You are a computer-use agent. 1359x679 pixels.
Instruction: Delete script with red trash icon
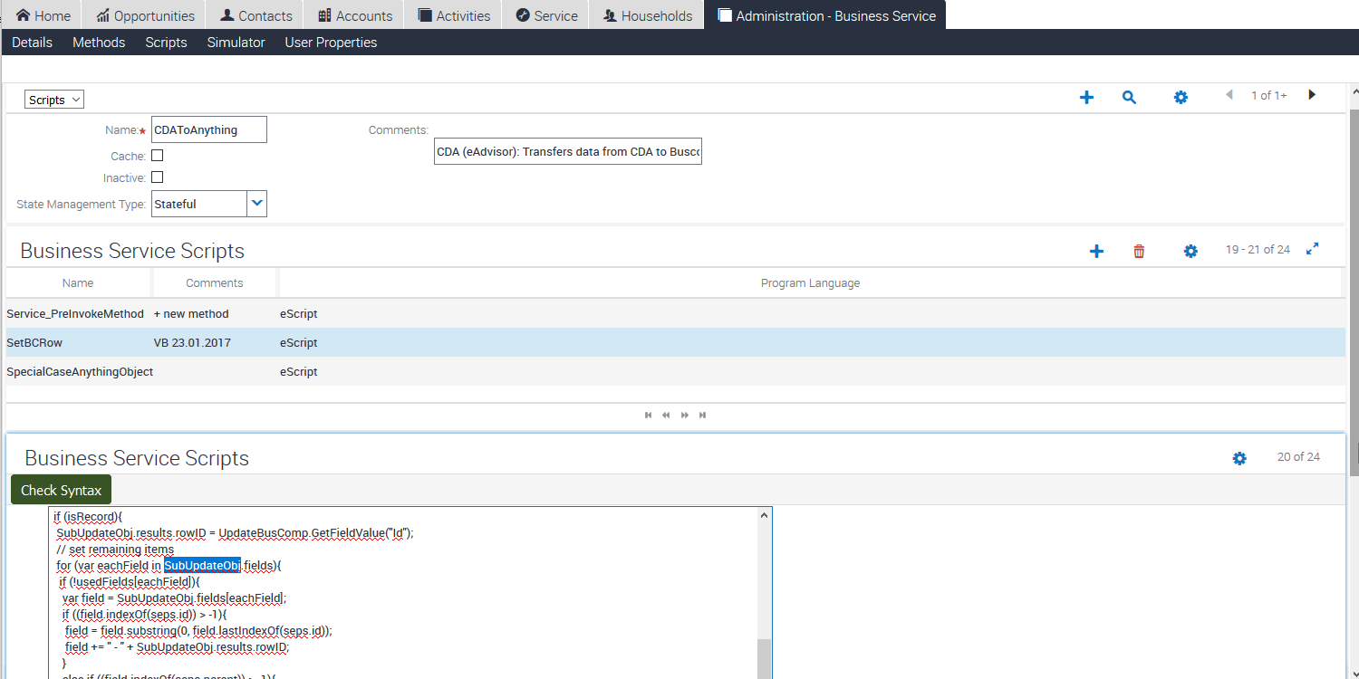coord(1139,251)
